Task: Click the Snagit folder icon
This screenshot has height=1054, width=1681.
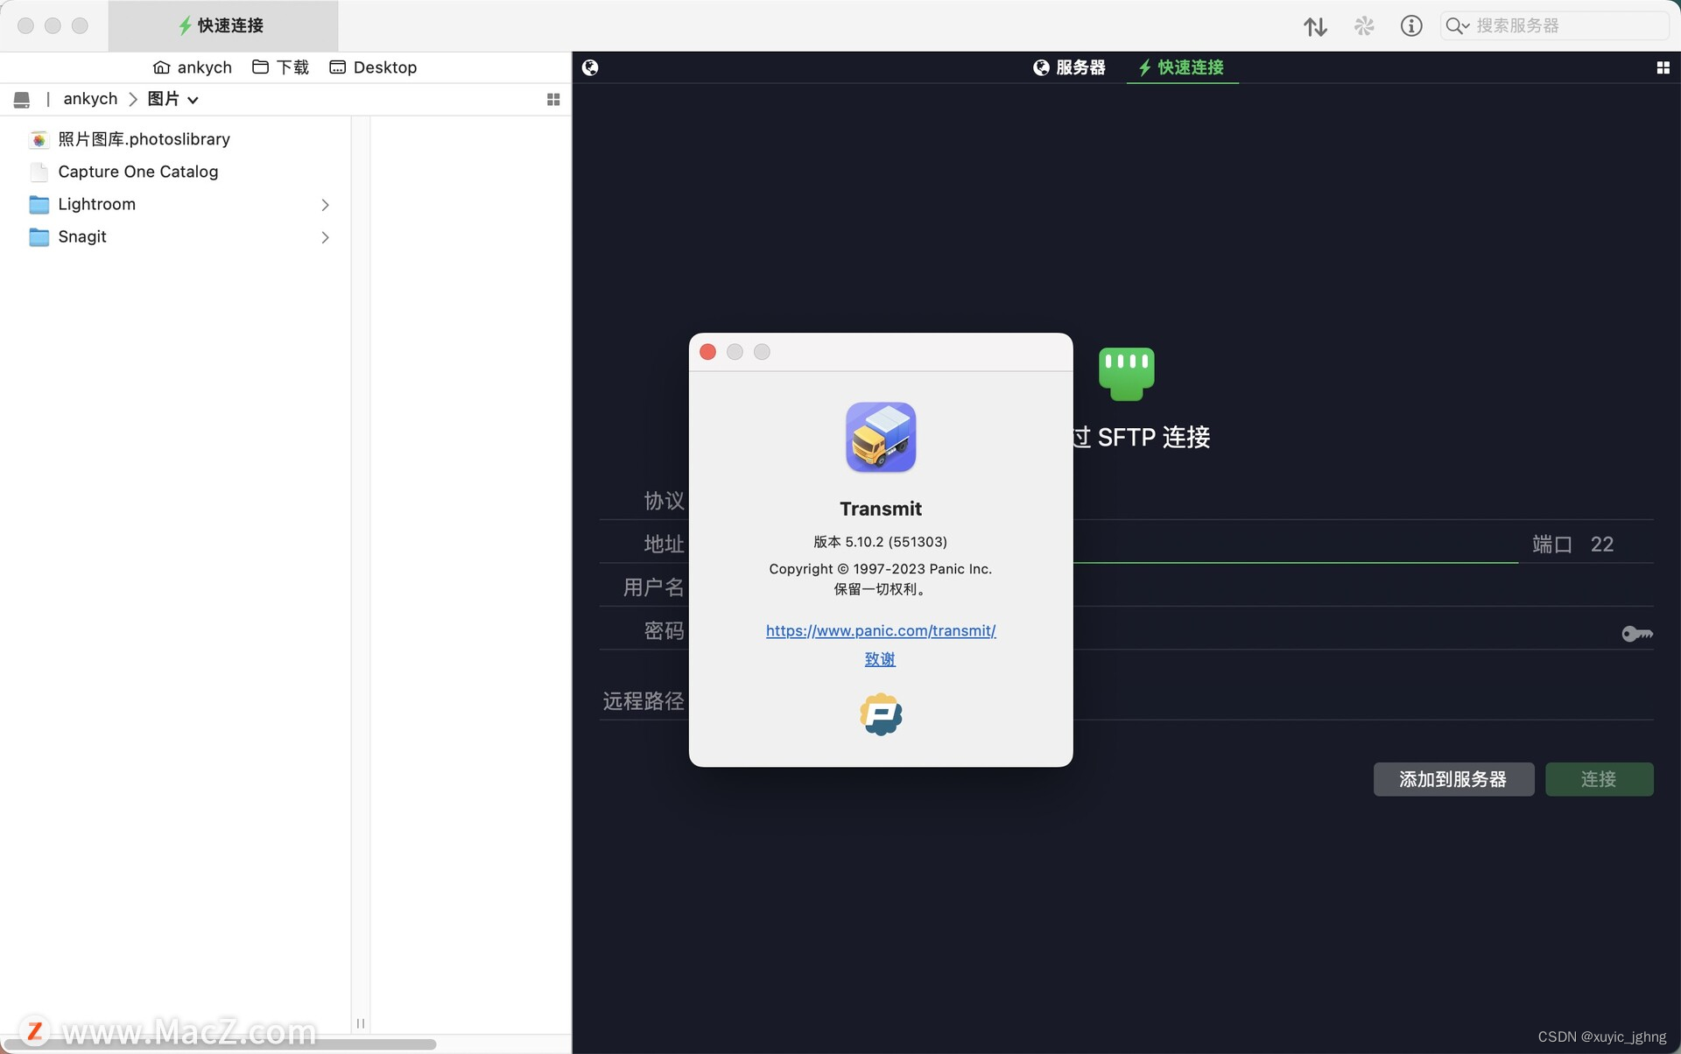Action: tap(39, 237)
